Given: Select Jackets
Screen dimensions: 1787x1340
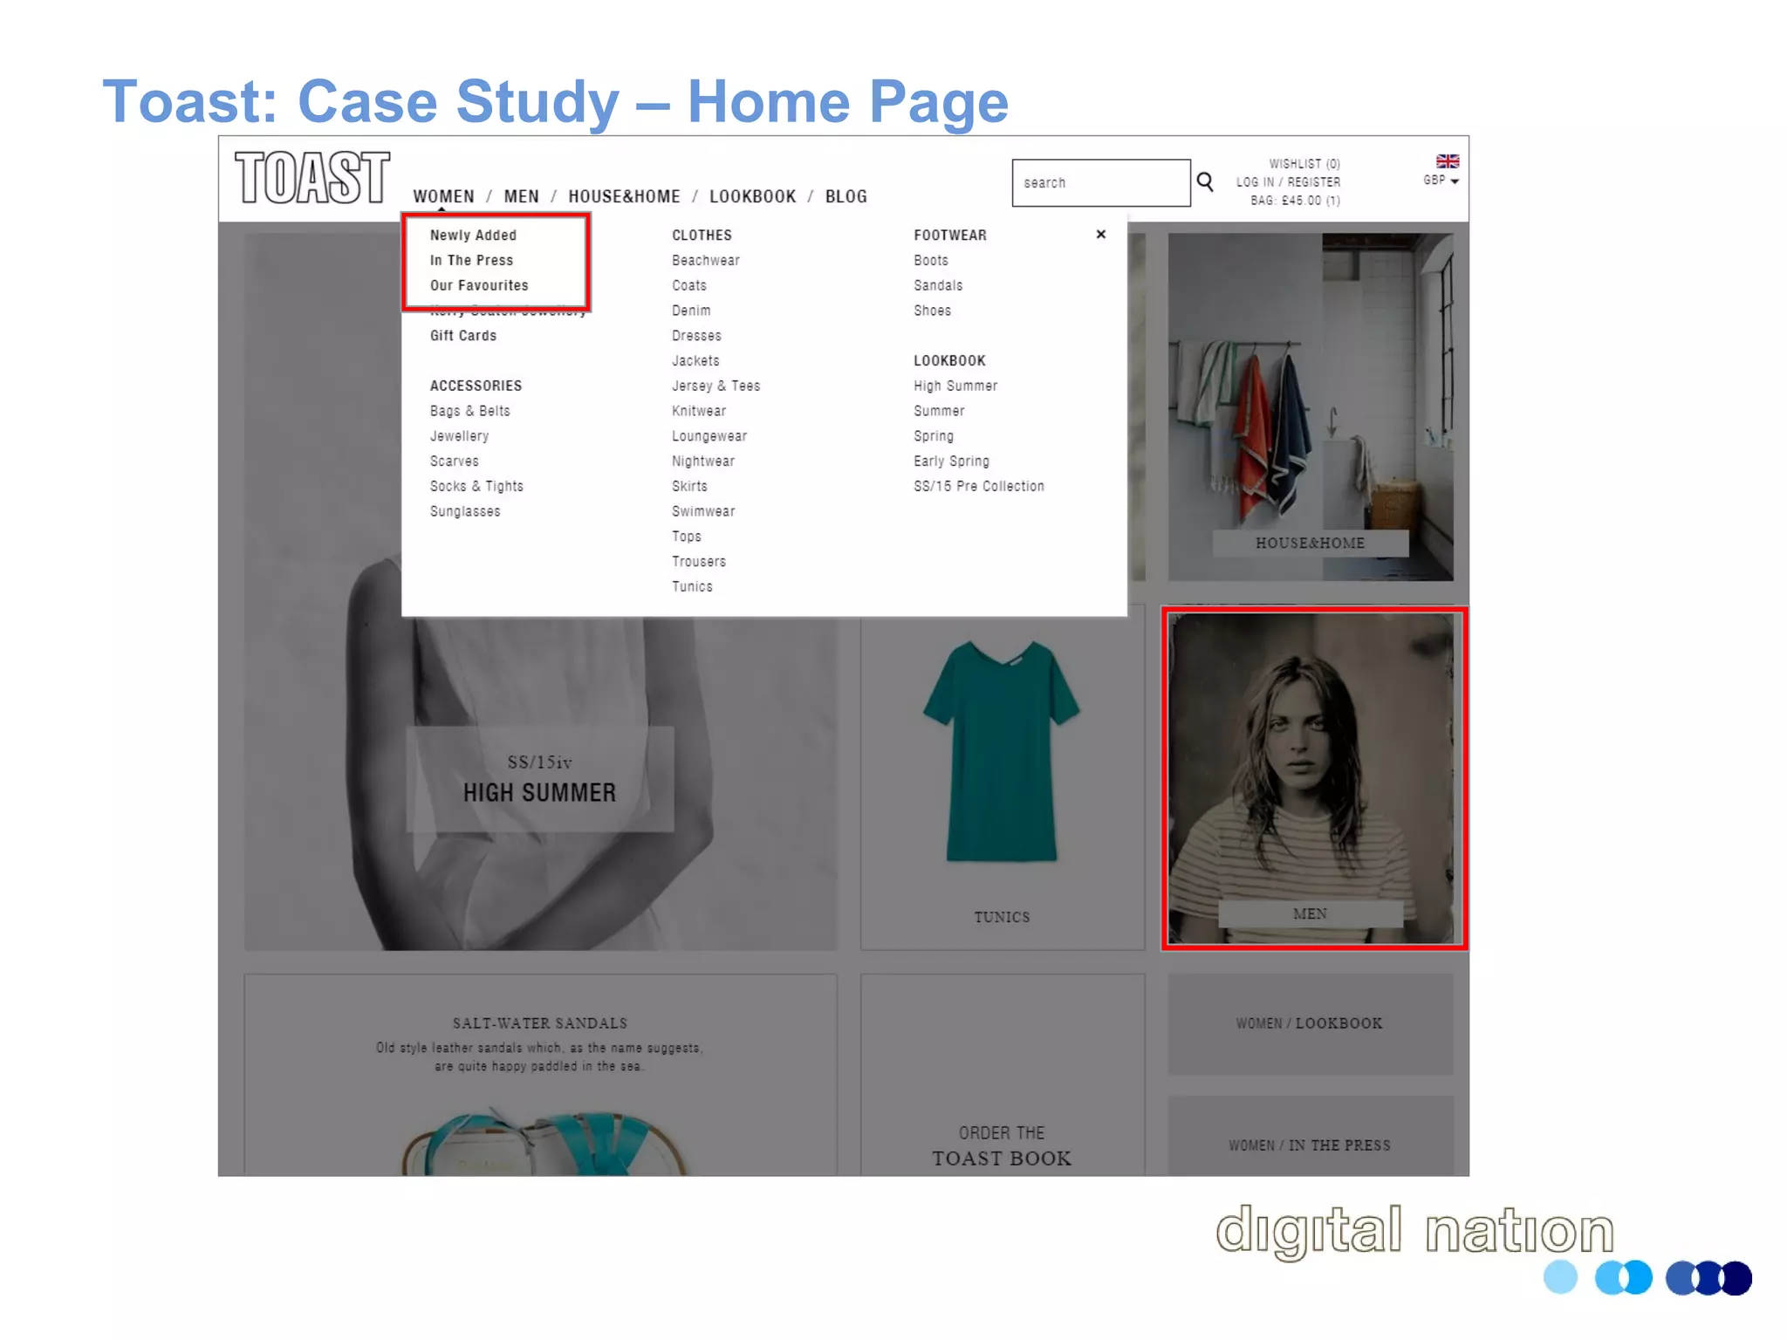Looking at the screenshot, I should click(695, 361).
